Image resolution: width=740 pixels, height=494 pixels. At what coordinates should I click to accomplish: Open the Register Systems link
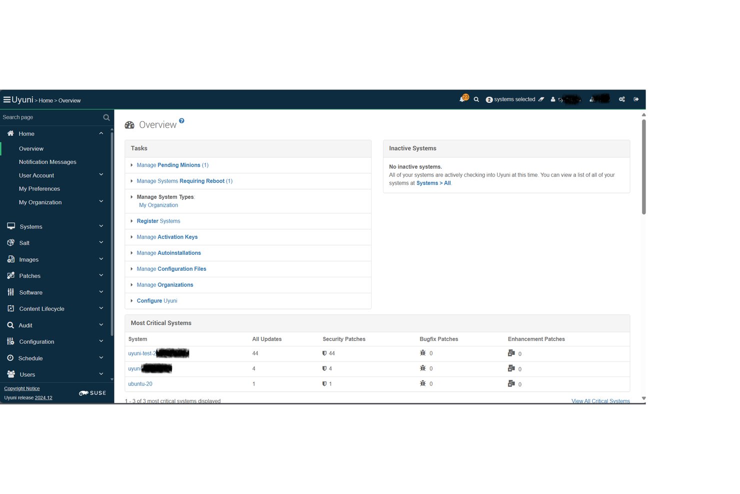coord(158,221)
